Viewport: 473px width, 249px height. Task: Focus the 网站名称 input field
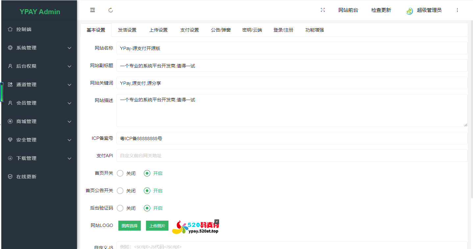coord(292,48)
